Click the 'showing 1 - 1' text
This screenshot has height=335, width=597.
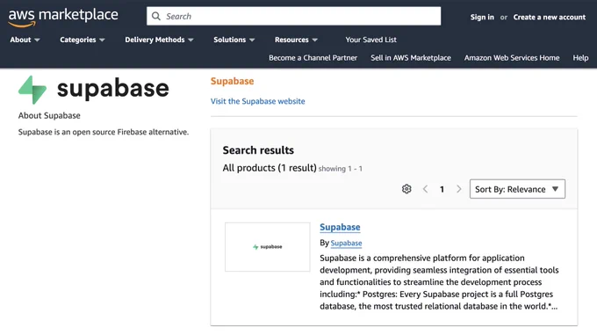click(x=341, y=169)
